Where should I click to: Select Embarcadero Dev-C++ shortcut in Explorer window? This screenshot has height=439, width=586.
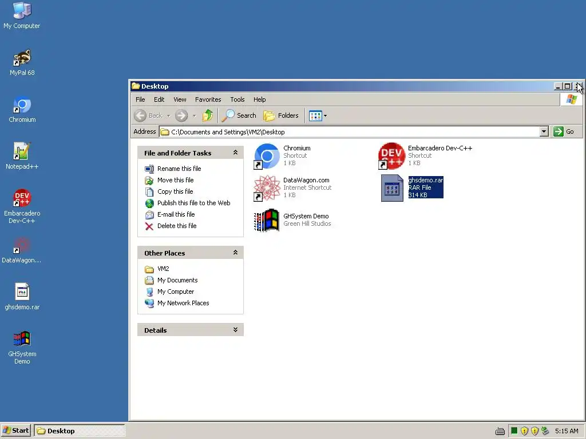point(425,155)
